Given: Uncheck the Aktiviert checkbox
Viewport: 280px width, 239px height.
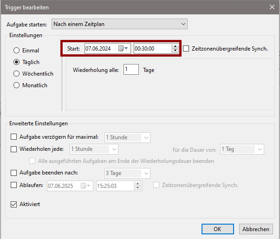Looking at the screenshot, I should coord(14,204).
